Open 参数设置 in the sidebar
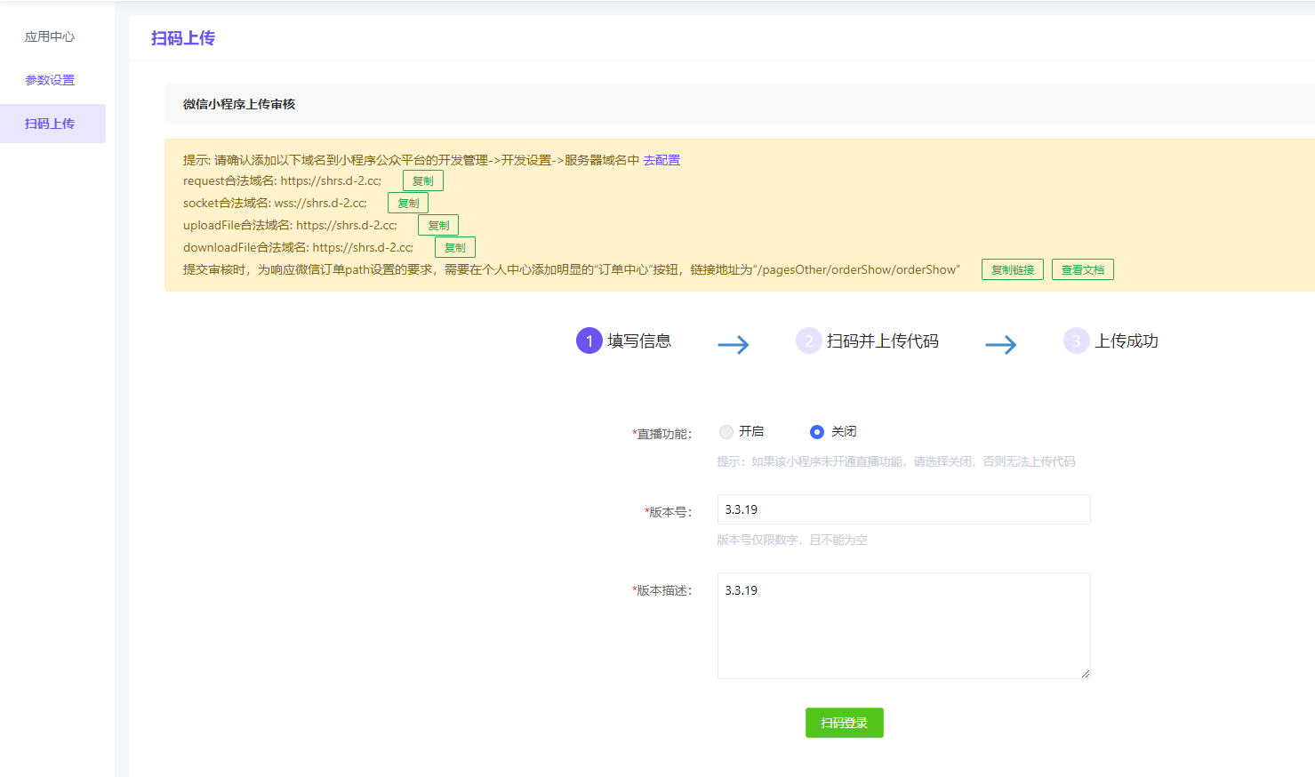 coord(50,80)
